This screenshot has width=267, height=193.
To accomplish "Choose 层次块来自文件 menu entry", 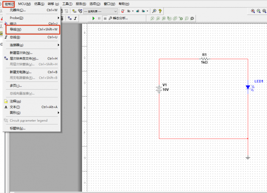I will [x=32, y=58].
